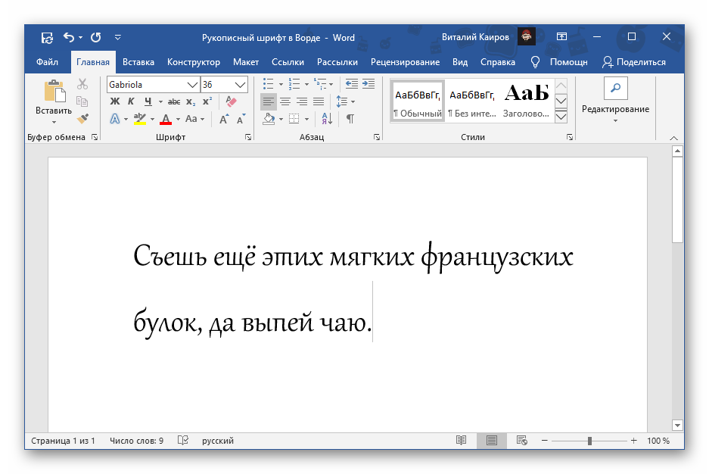Open the Шрифт dialog launcher

(248, 137)
